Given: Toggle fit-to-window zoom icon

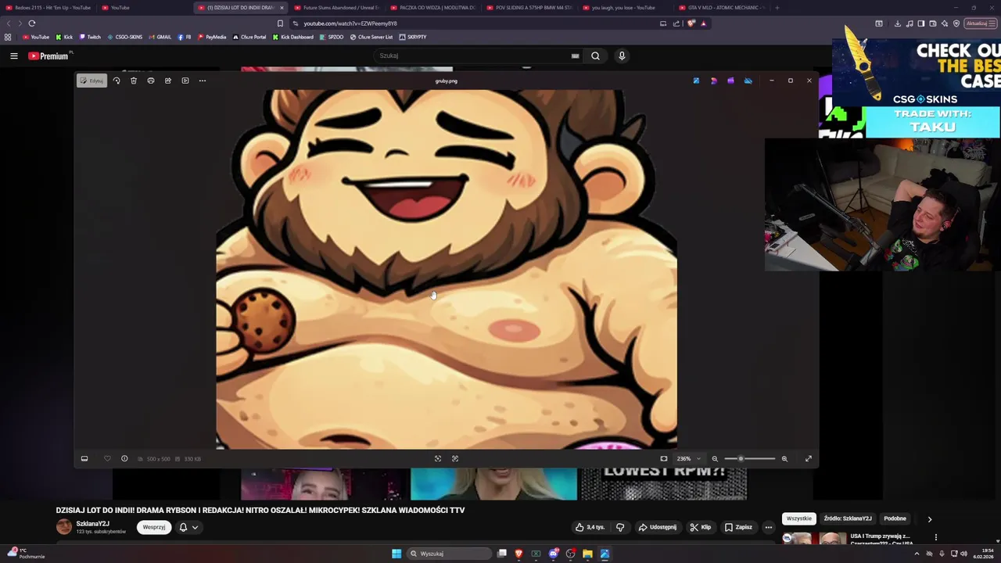Looking at the screenshot, I should (x=664, y=459).
